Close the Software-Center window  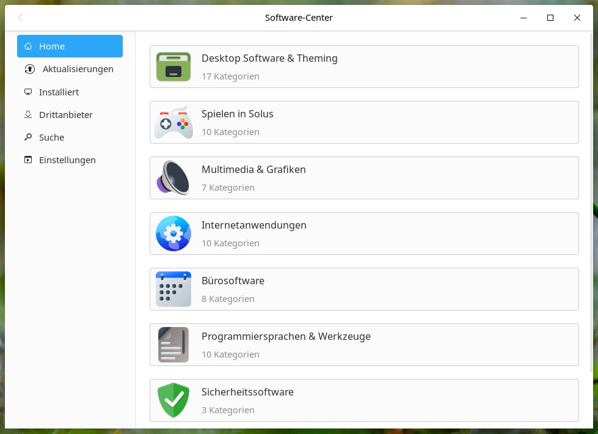click(x=577, y=18)
